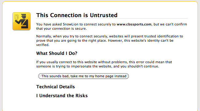Click the horizontal rule under the title

click(x=112, y=19)
